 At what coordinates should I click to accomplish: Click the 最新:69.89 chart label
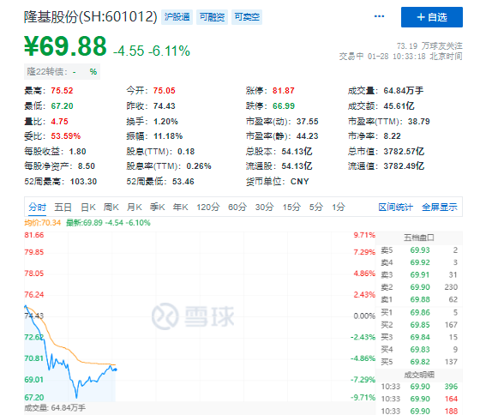click(x=108, y=223)
